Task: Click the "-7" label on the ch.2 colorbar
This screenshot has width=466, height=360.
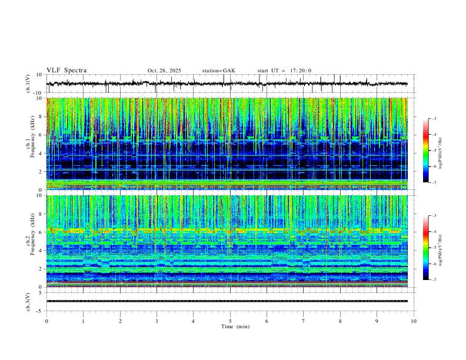Action: click(x=434, y=280)
